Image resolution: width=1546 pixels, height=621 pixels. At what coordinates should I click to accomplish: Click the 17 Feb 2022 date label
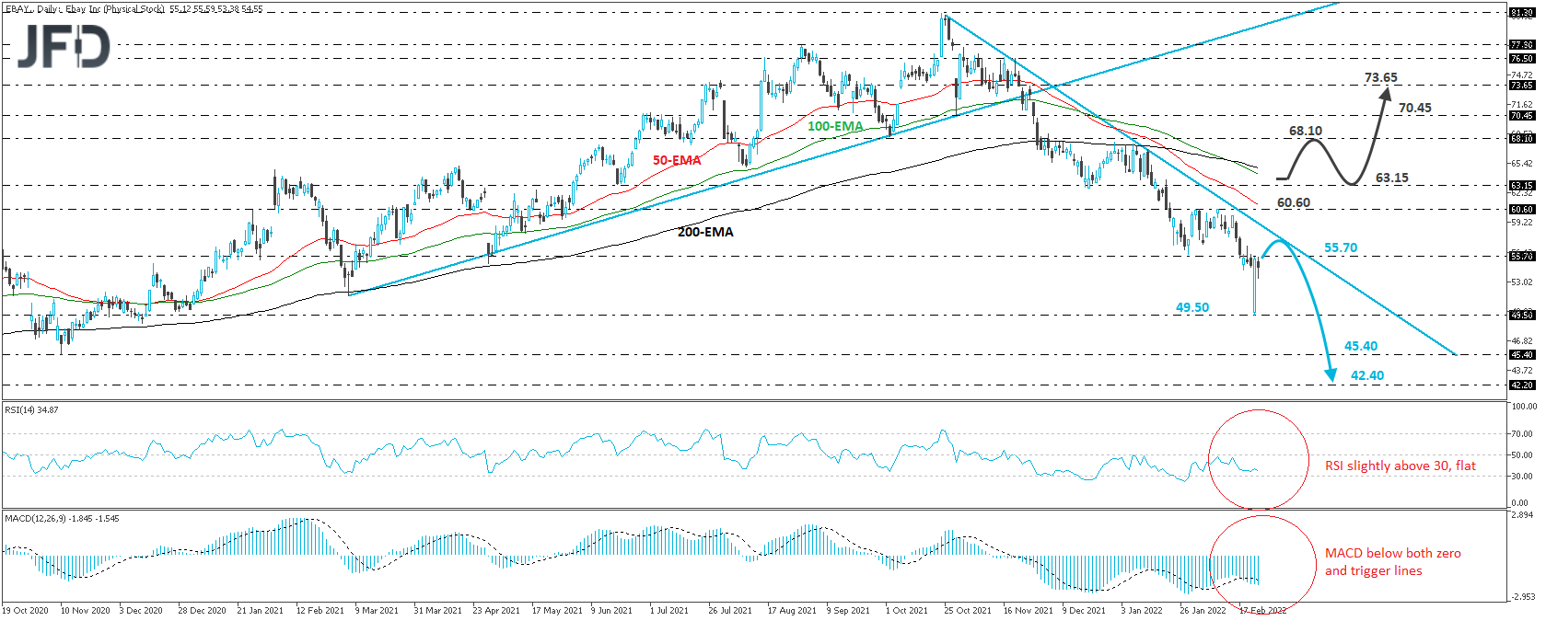point(1262,610)
